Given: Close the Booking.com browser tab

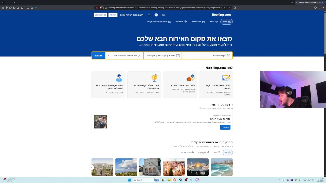Looking at the screenshot, I should (297, 3).
